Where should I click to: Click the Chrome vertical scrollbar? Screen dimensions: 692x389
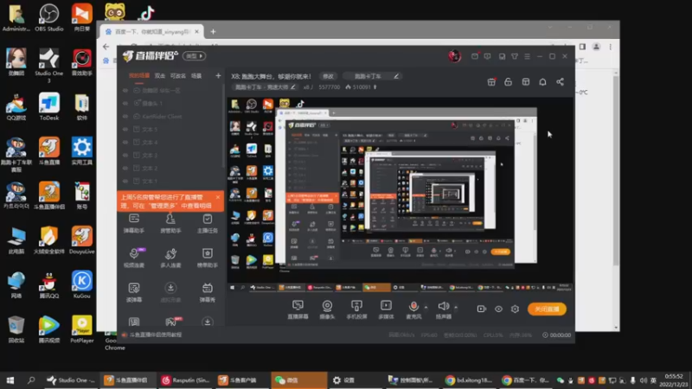(x=616, y=169)
